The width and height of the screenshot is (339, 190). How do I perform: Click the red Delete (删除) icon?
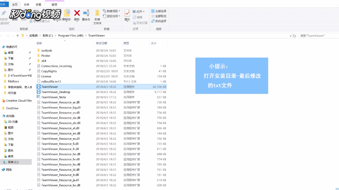(x=77, y=14)
